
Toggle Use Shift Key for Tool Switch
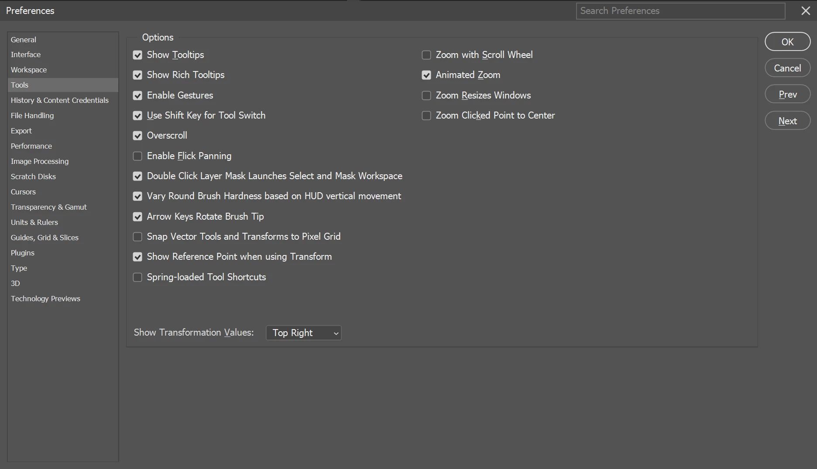pos(137,116)
